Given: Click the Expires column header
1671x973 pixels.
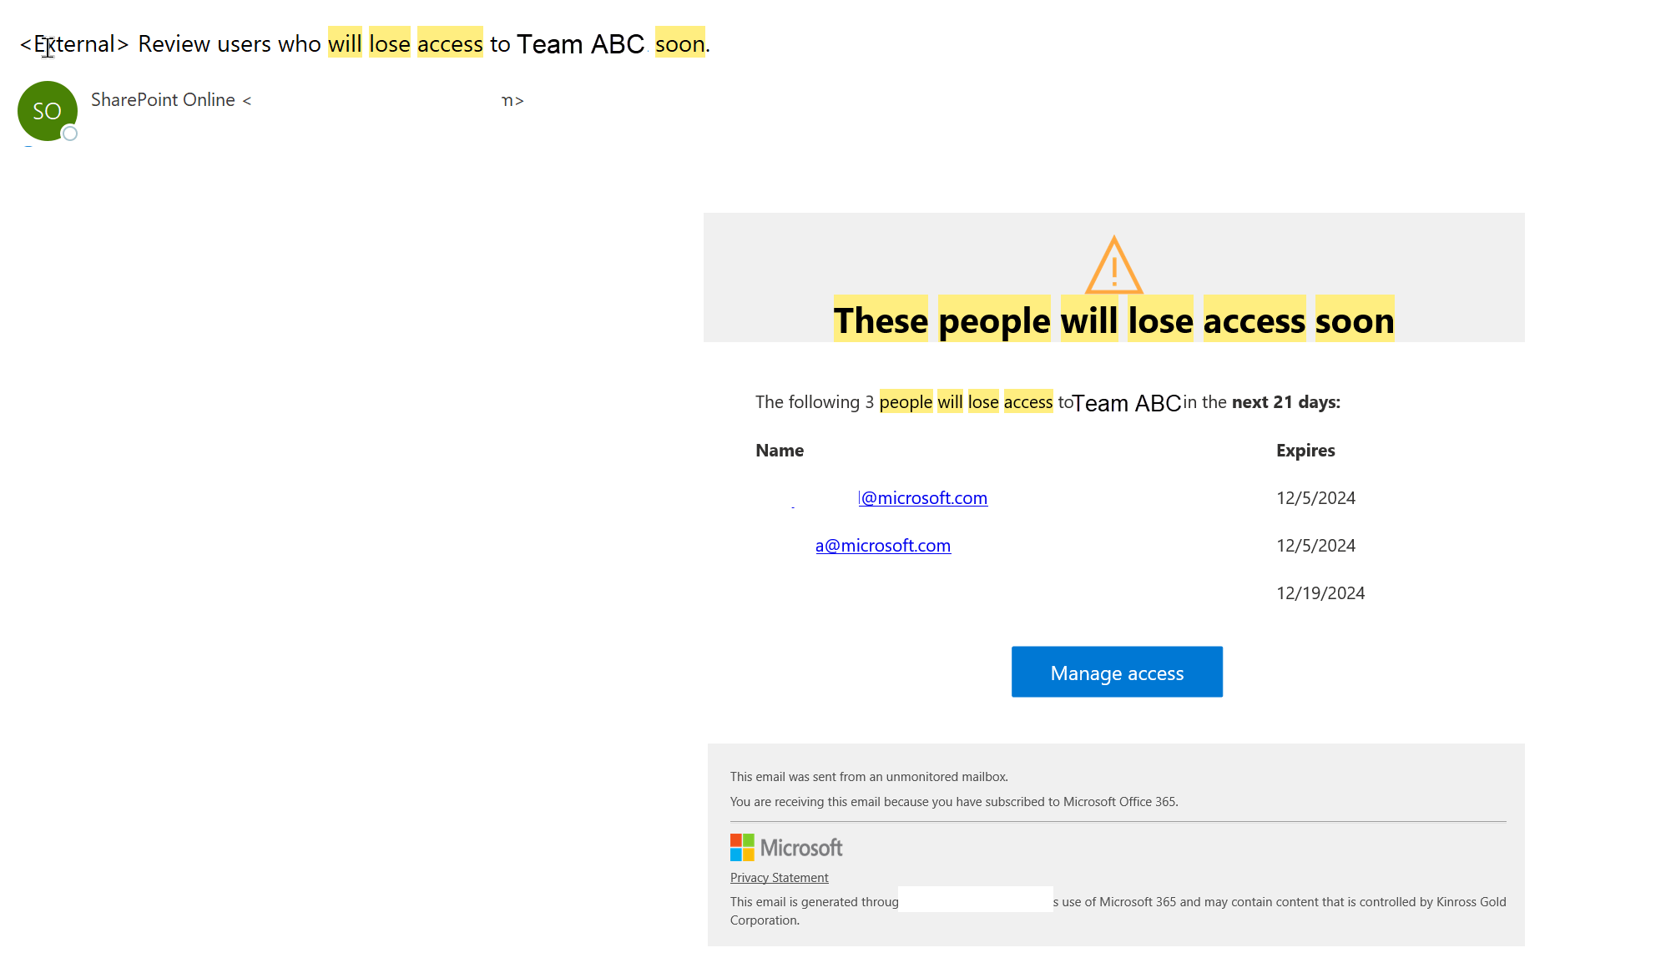Looking at the screenshot, I should (x=1305, y=451).
